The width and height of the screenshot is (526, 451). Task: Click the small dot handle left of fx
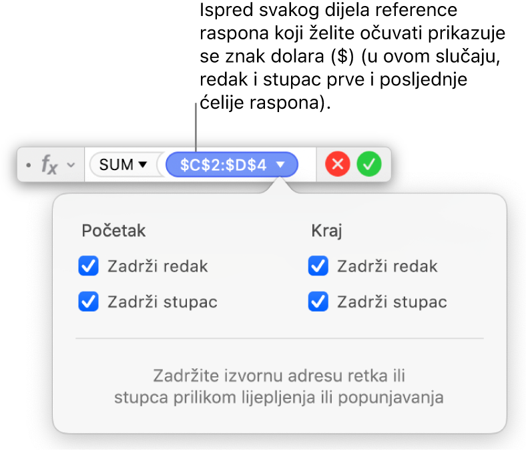[28, 165]
